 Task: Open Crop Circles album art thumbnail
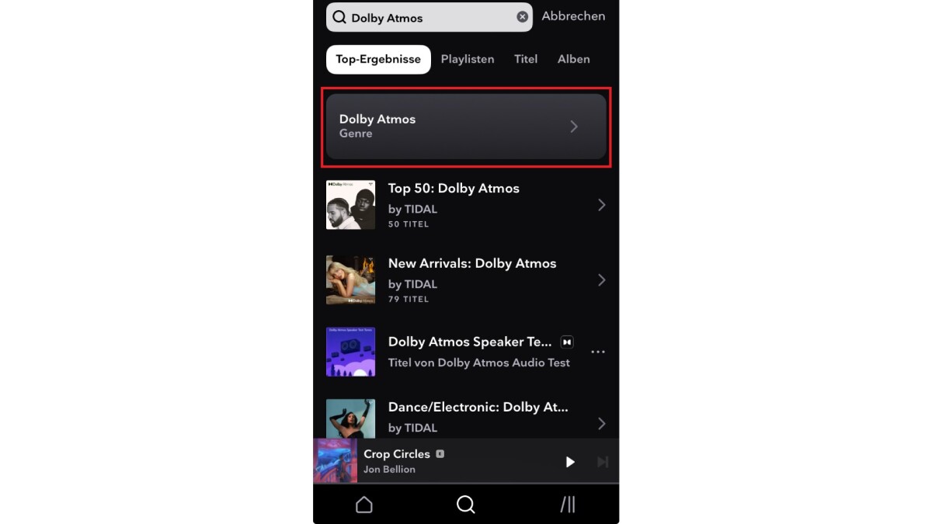pyautogui.click(x=336, y=461)
